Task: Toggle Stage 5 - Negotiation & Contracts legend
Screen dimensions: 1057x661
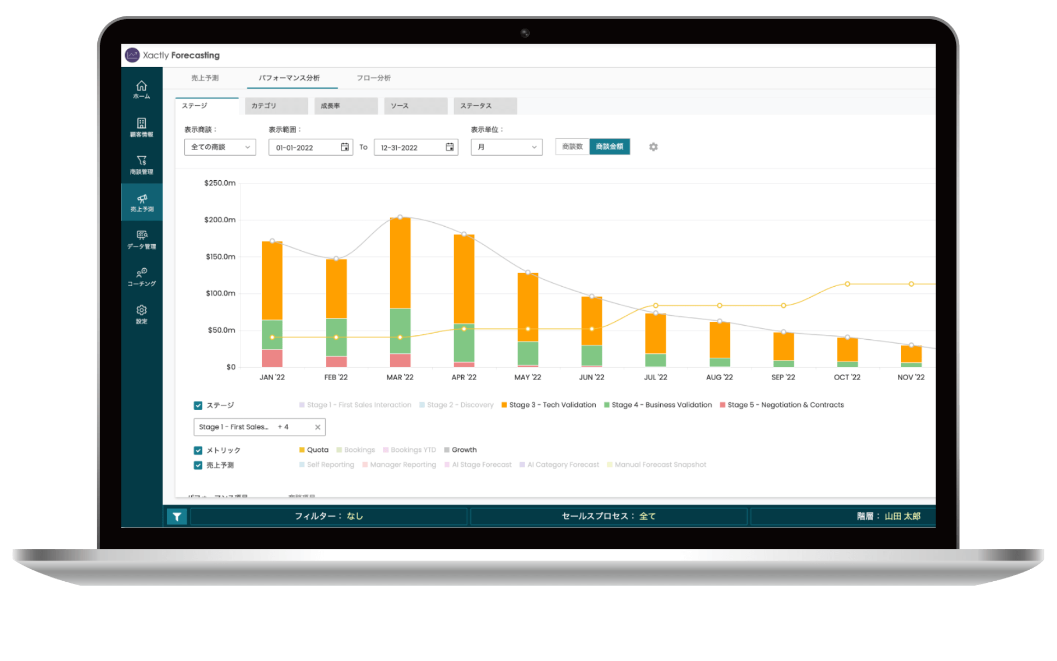Action: 782,405
